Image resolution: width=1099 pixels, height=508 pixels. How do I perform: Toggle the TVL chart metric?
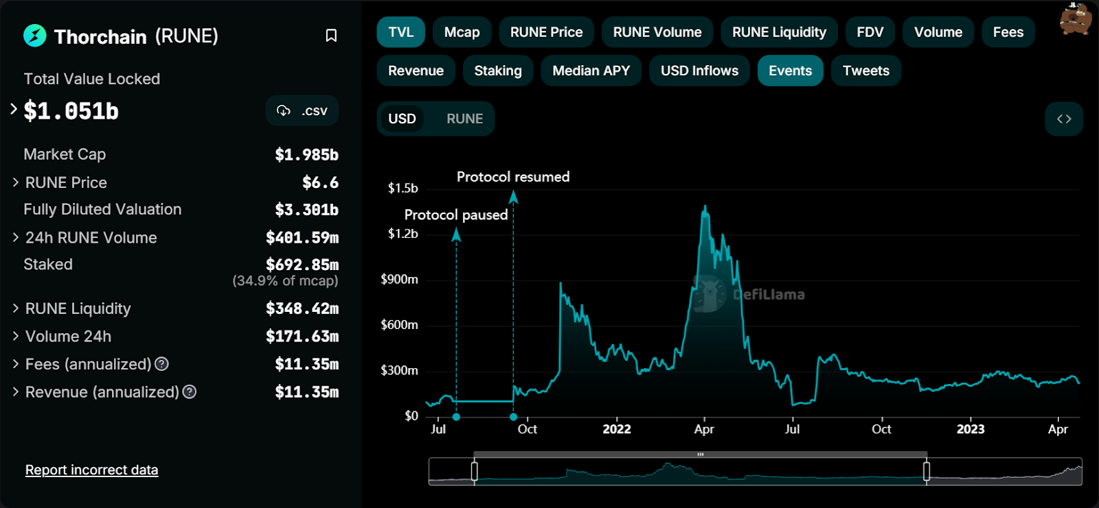pos(401,32)
